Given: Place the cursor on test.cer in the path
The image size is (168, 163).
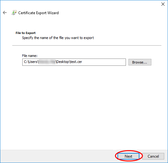Looking at the screenshot, I should (76, 62).
